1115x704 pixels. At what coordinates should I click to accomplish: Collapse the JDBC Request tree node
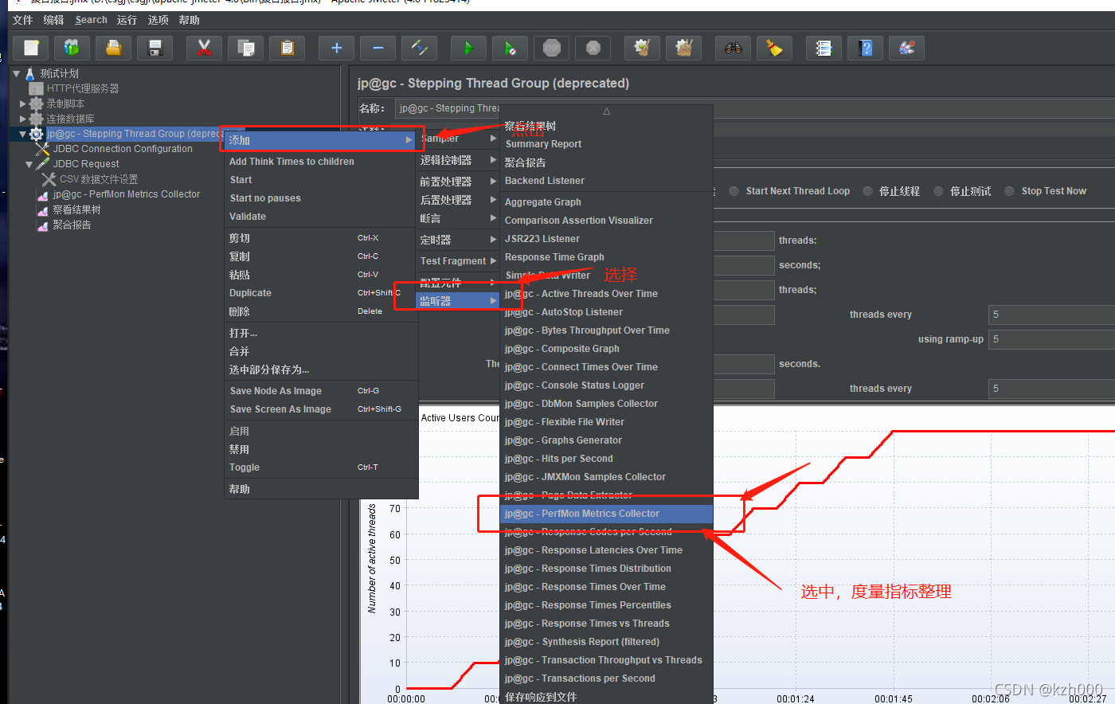pos(29,164)
